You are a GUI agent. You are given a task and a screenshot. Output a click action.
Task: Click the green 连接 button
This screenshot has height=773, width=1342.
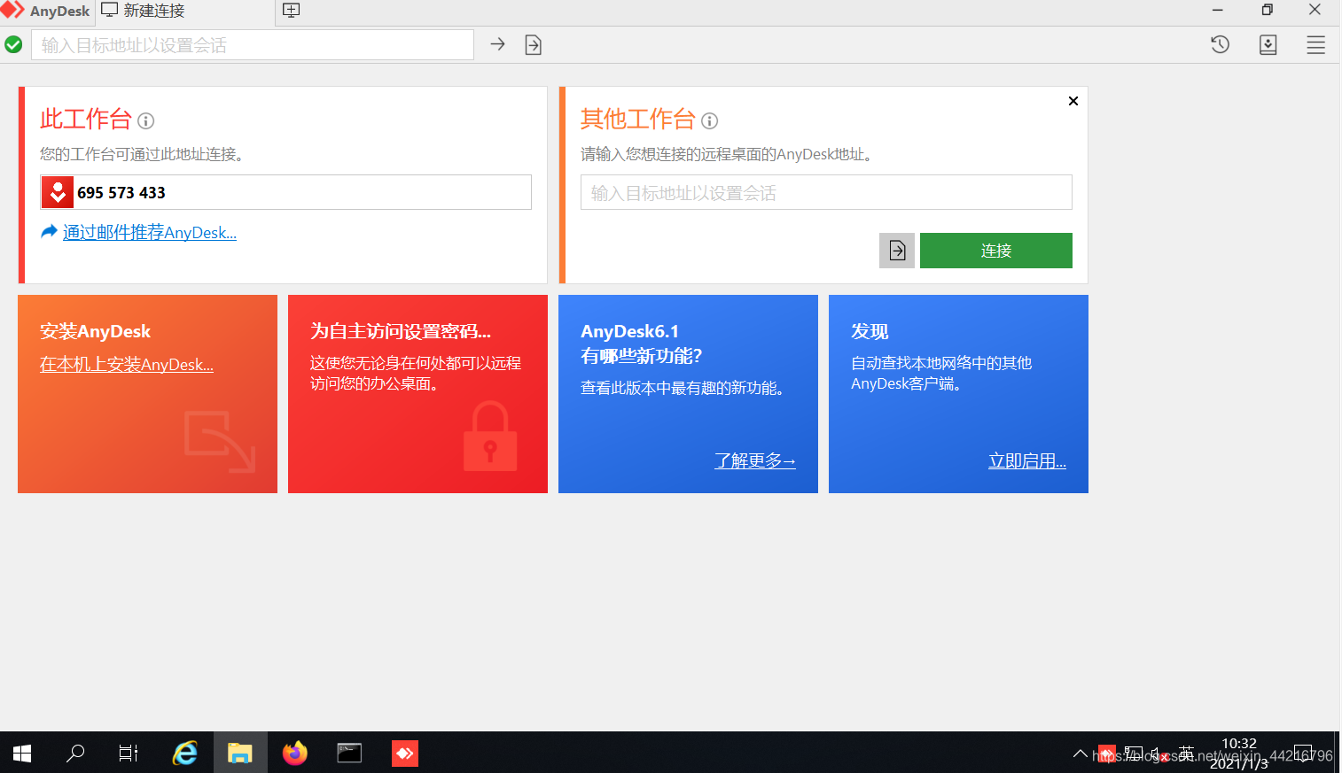(996, 251)
